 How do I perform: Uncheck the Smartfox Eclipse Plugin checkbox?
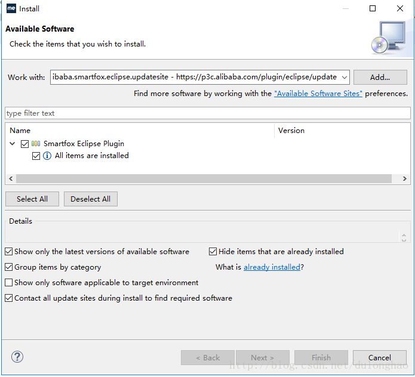[24, 144]
